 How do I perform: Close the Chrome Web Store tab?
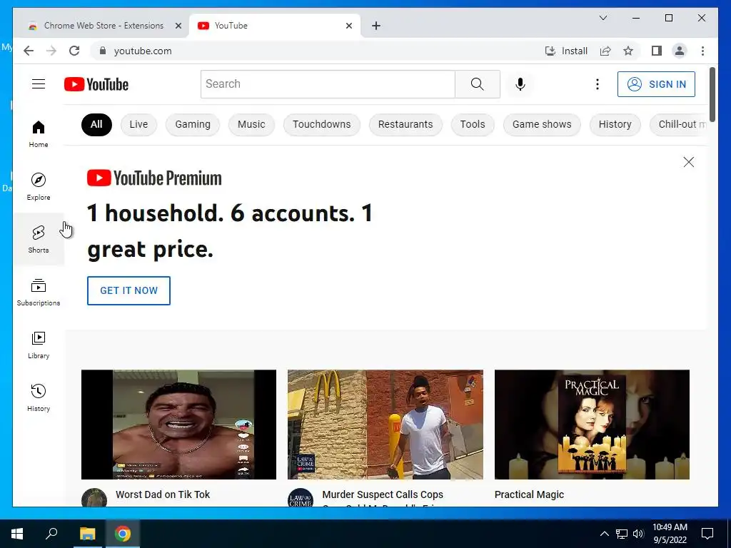pos(178,26)
